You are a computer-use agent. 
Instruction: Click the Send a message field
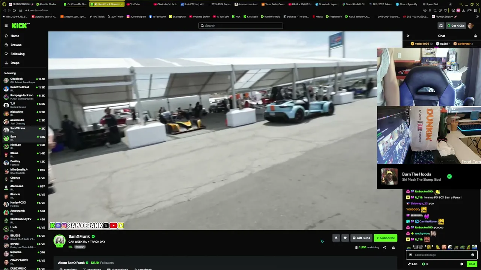click(441, 255)
